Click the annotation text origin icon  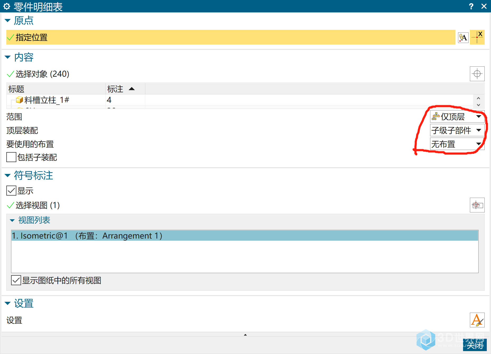(463, 37)
